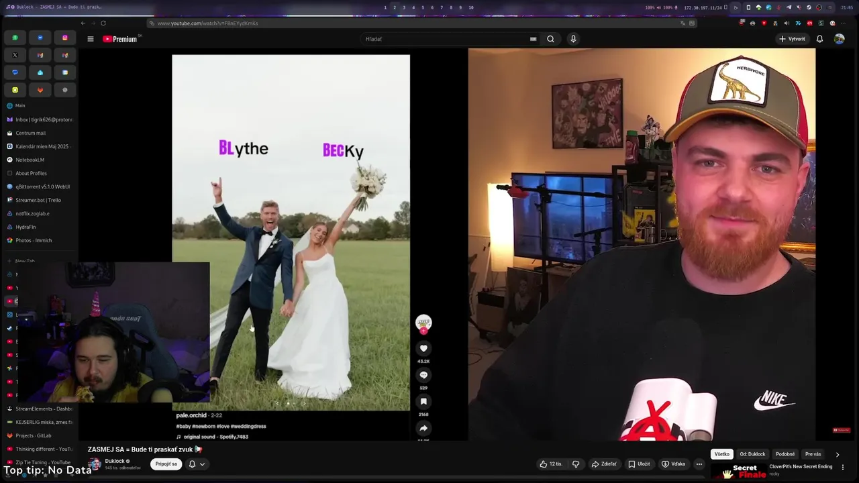Image resolution: width=859 pixels, height=483 pixels.
Task: Open Instagram pinned tile in sidebar
Action: (x=65, y=38)
